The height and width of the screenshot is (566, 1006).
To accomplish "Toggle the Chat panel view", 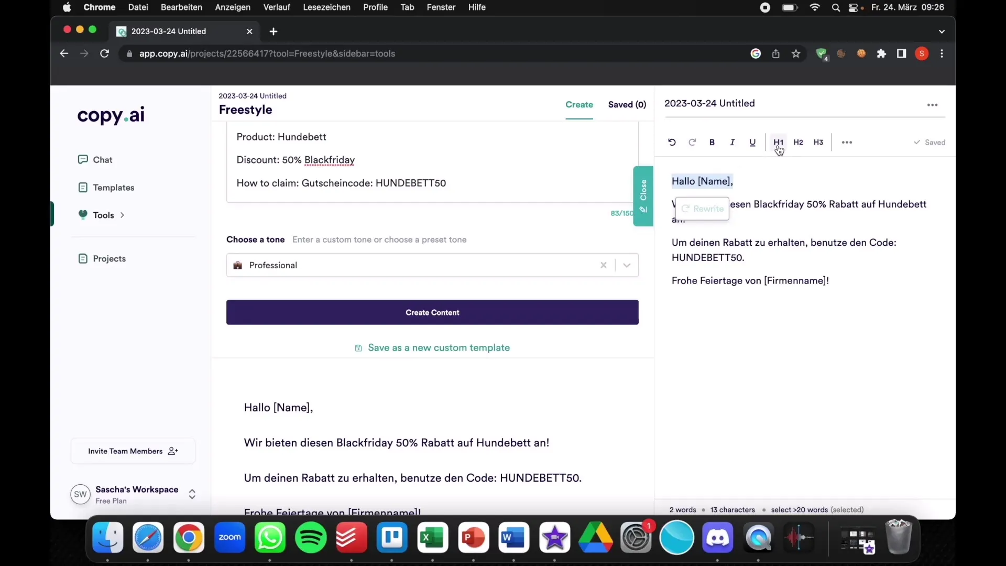I will [102, 160].
